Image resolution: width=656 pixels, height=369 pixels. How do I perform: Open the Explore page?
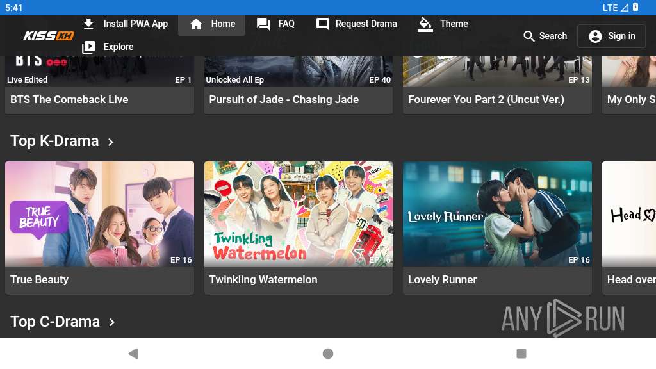click(108, 47)
